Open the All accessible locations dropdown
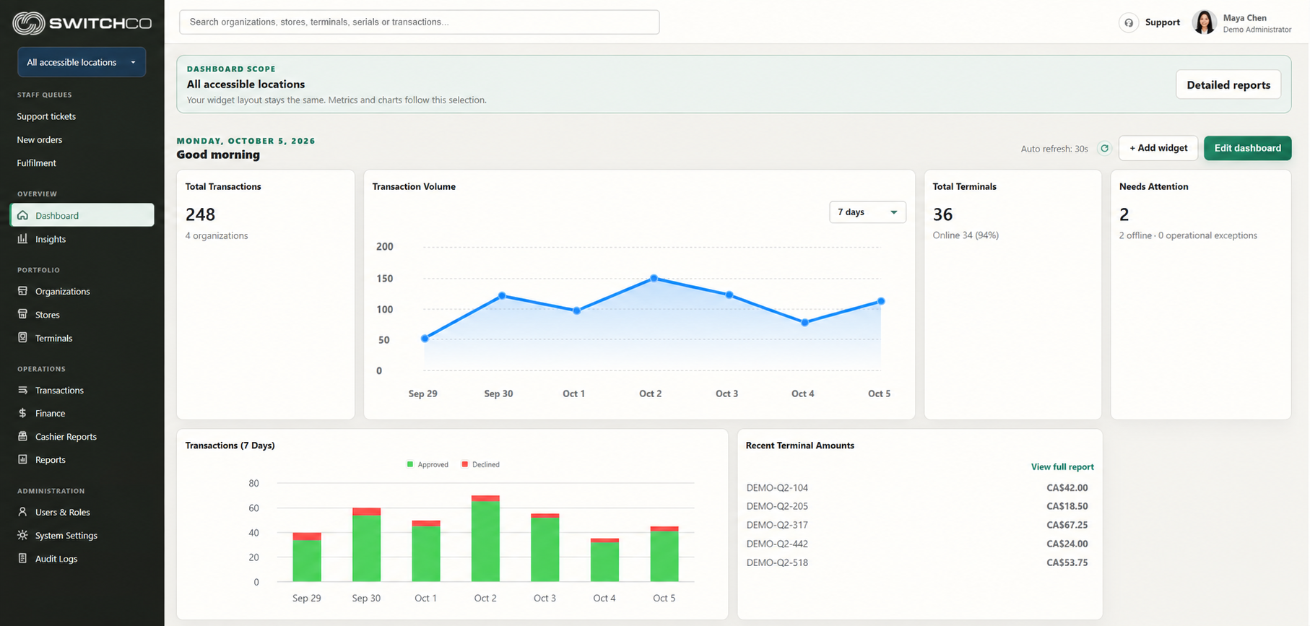Screen dimensions: 1310x626 [82, 62]
